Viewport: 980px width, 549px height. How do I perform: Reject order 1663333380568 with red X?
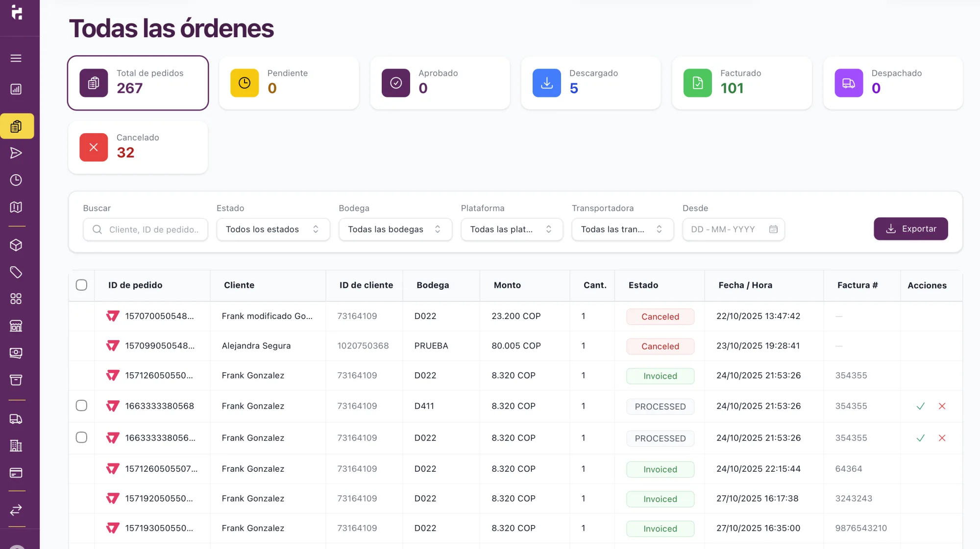942,406
